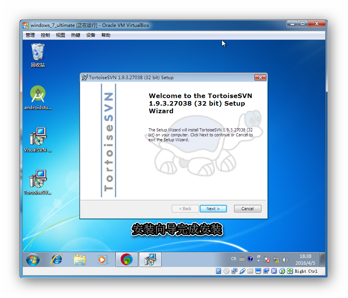Select the TortoiseSVN installer desktop icon
Image resolution: width=348 pixels, height=298 pixels.
pos(38,182)
